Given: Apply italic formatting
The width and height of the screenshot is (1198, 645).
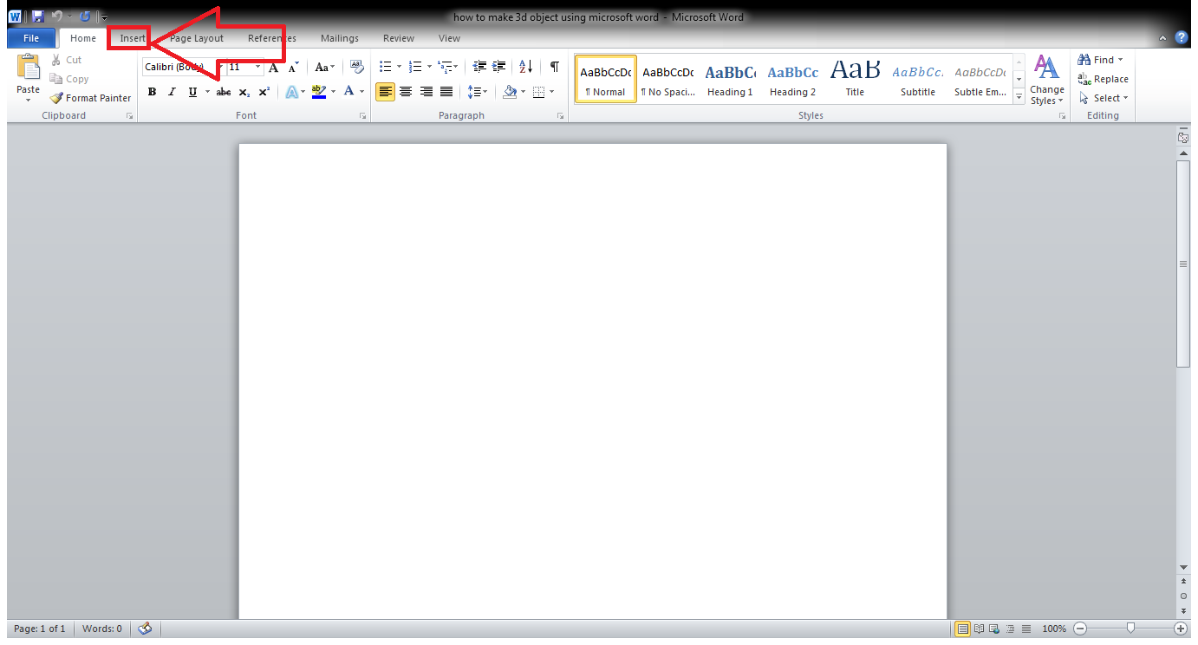Looking at the screenshot, I should click(172, 91).
